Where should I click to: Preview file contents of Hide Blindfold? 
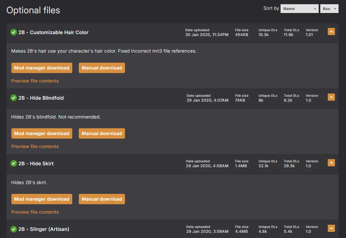pos(35,146)
